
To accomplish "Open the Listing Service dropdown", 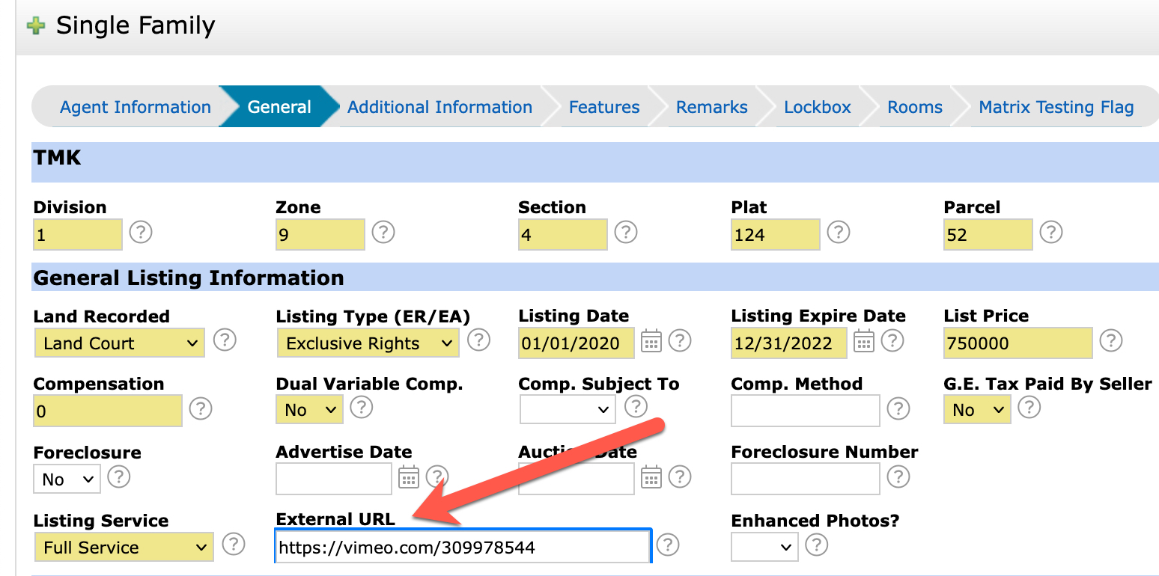I will click(124, 548).
